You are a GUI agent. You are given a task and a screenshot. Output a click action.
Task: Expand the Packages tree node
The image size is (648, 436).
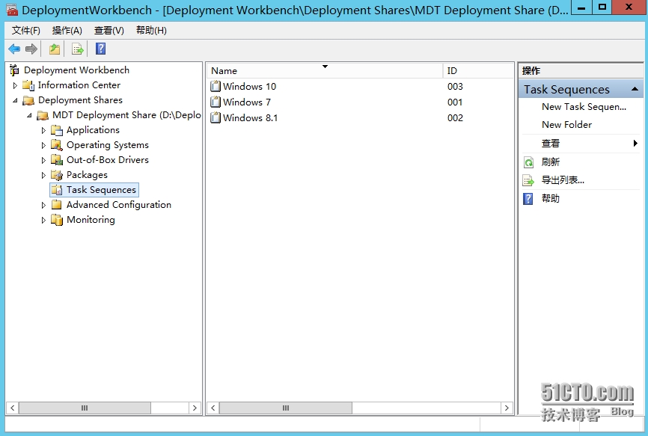43,175
